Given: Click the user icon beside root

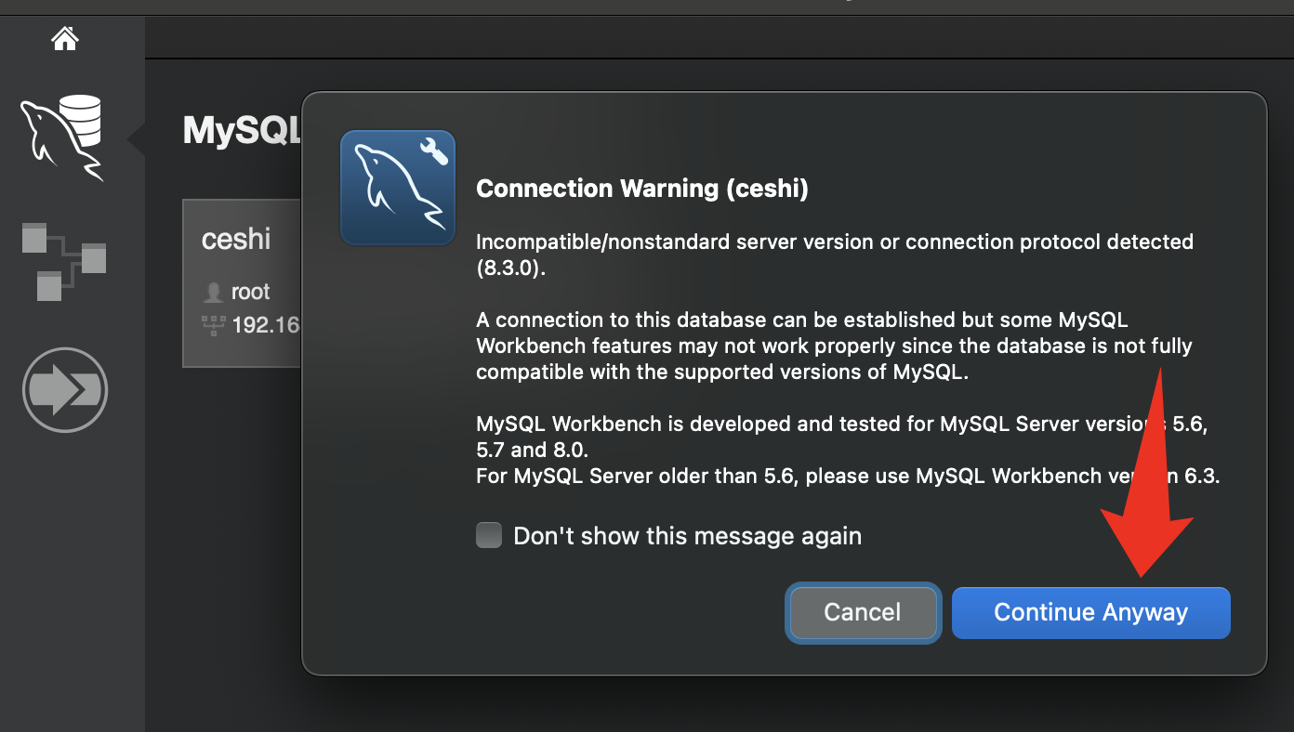Looking at the screenshot, I should (x=213, y=292).
